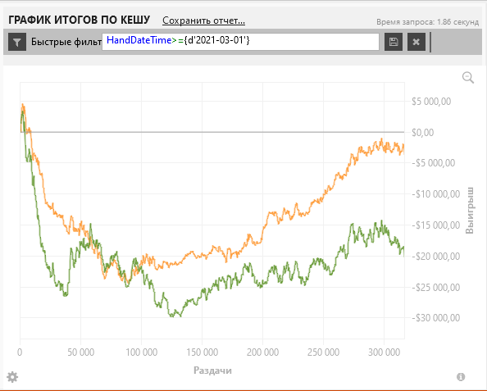Click the -$5 000,00 y-axis label
The width and height of the screenshot is (487, 391).
(433, 163)
